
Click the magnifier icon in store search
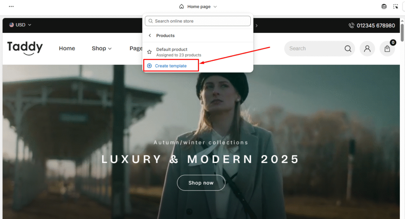pyautogui.click(x=348, y=49)
